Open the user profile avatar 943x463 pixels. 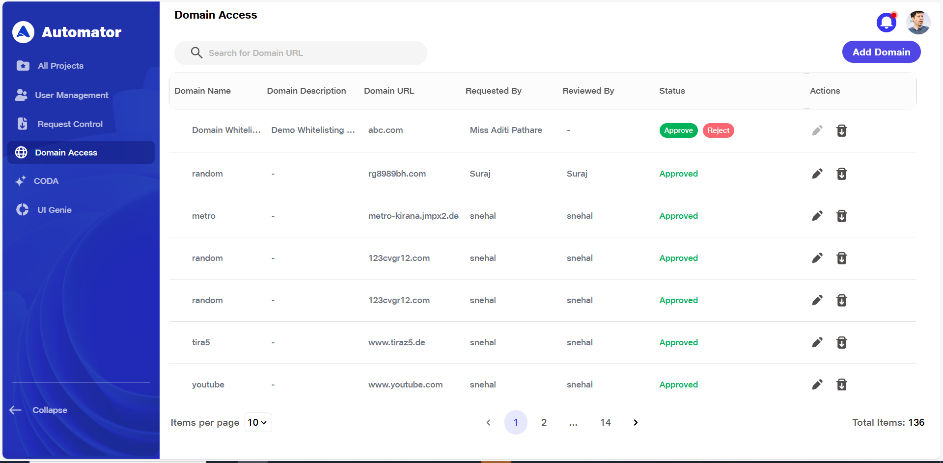[917, 23]
